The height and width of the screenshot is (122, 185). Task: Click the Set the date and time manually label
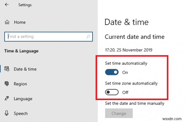pos(135,103)
